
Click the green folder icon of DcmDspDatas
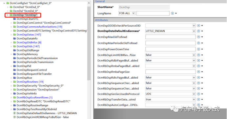coord(14,34)
